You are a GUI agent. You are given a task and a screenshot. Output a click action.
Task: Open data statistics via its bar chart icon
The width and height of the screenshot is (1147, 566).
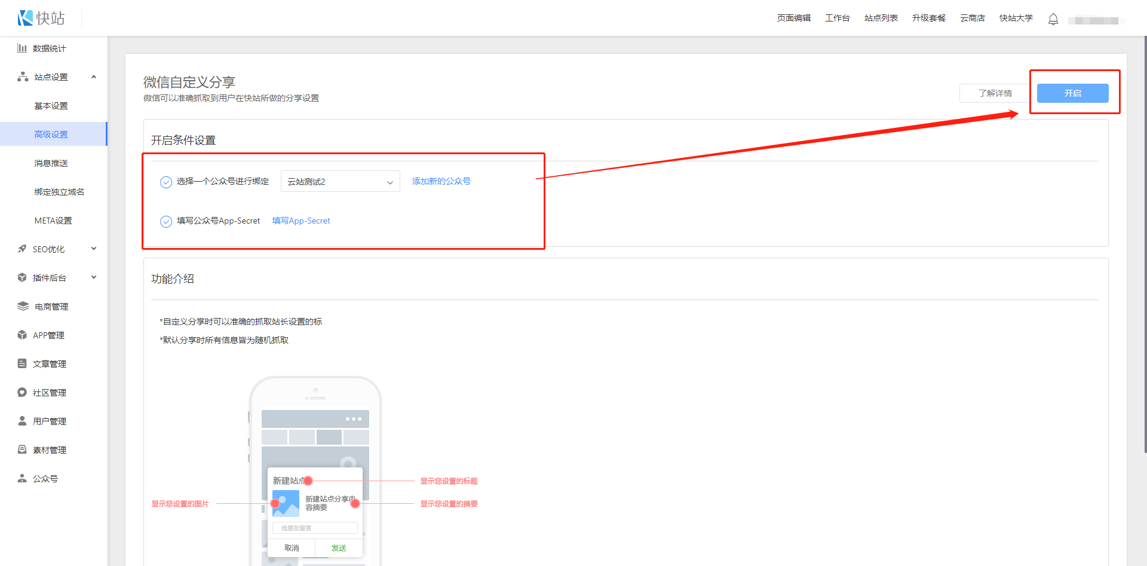click(x=22, y=48)
